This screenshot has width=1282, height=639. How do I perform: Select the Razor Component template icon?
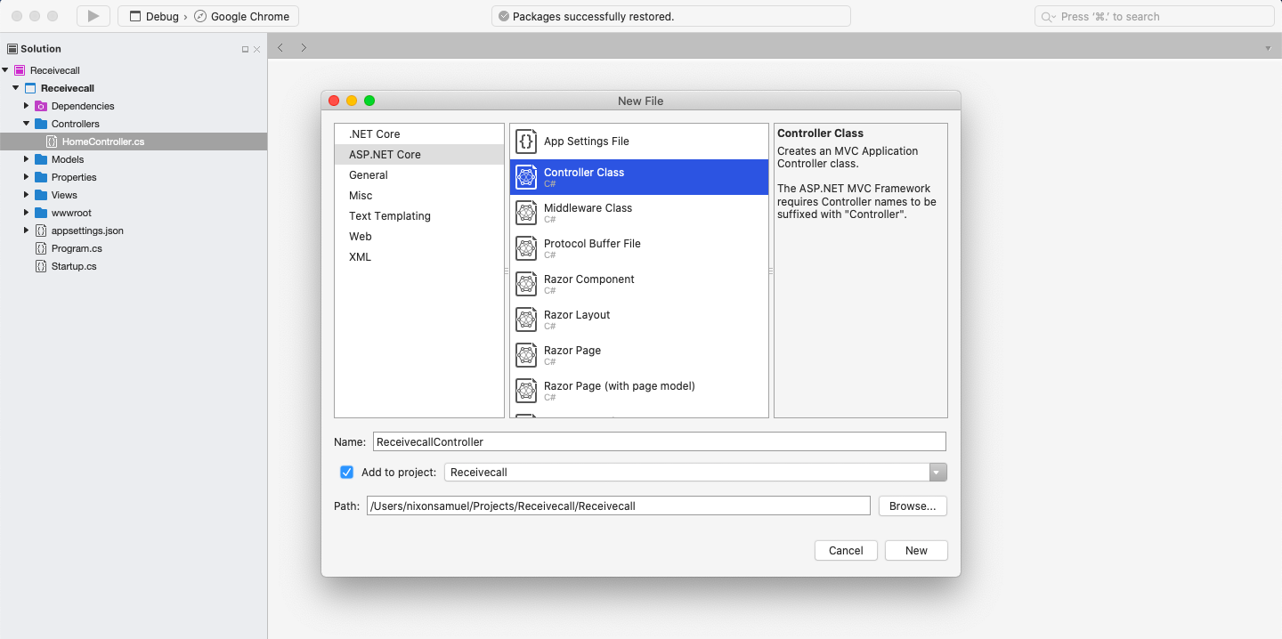coord(526,284)
